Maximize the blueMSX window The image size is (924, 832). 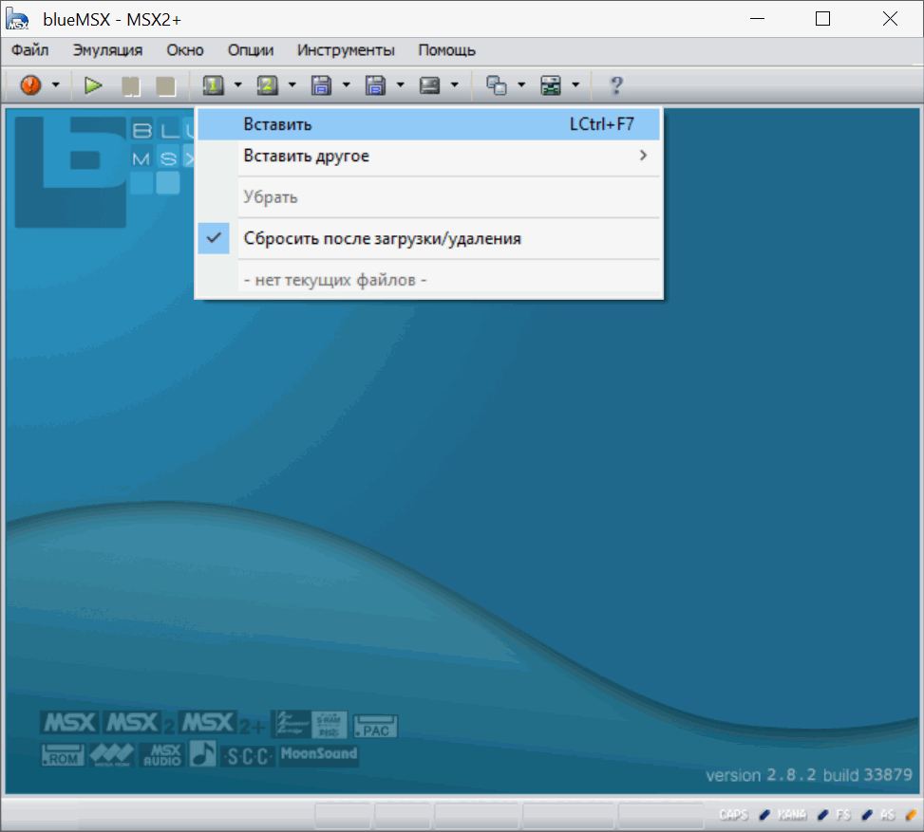tap(822, 19)
